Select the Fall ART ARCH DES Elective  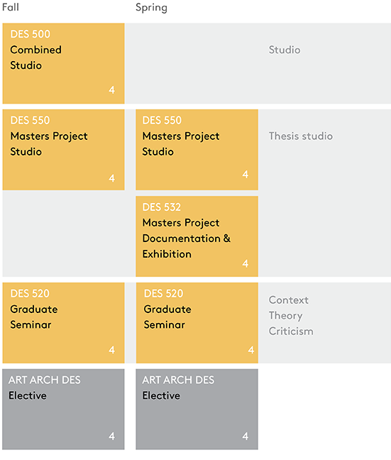[x=63, y=410]
